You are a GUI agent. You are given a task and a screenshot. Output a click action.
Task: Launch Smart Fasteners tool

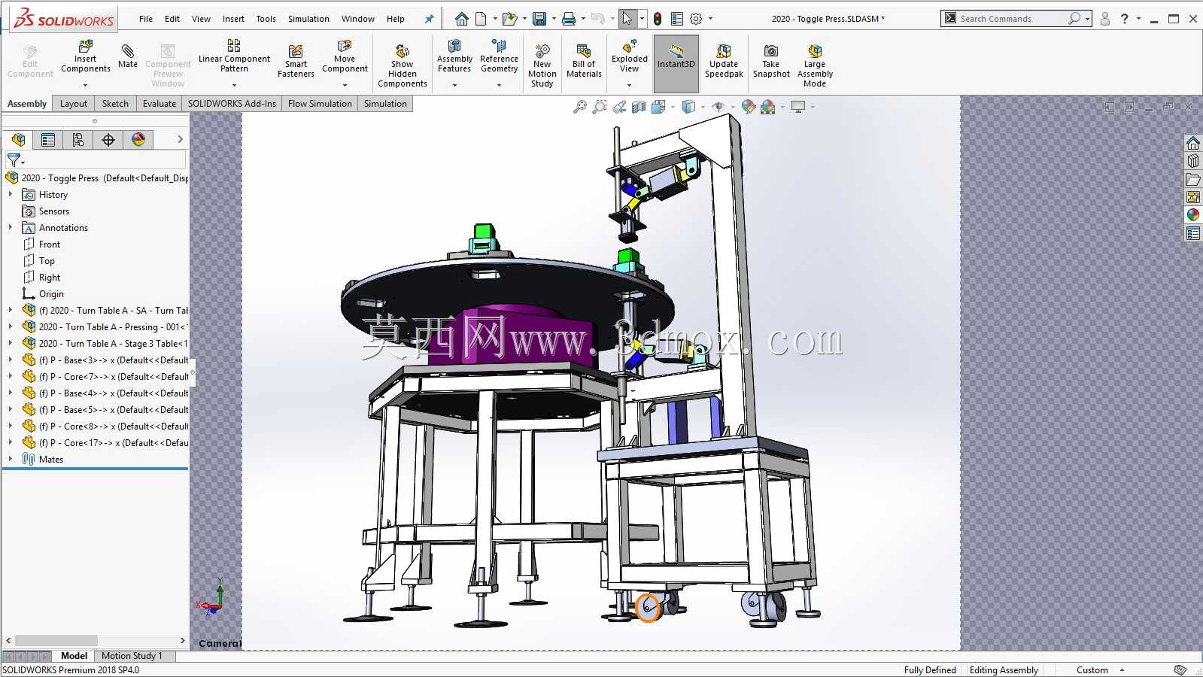296,60
